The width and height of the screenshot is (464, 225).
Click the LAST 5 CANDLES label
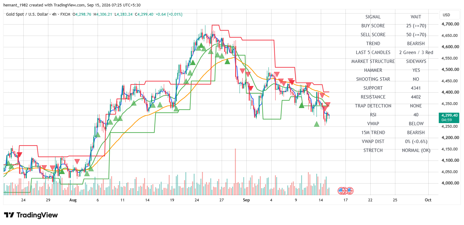tap(373, 52)
